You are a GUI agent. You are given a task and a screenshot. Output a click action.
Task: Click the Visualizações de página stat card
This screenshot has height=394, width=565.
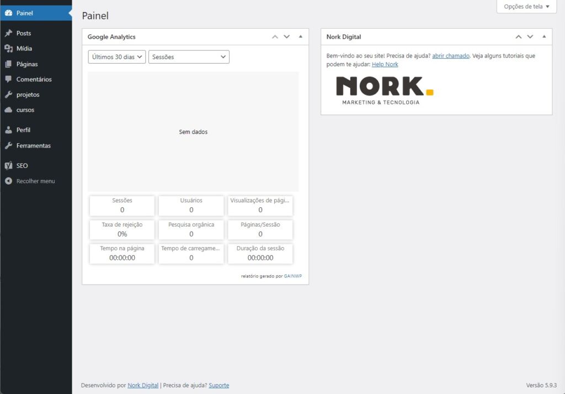pos(260,206)
